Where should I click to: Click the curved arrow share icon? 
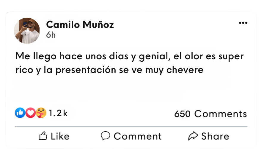tap(193, 136)
